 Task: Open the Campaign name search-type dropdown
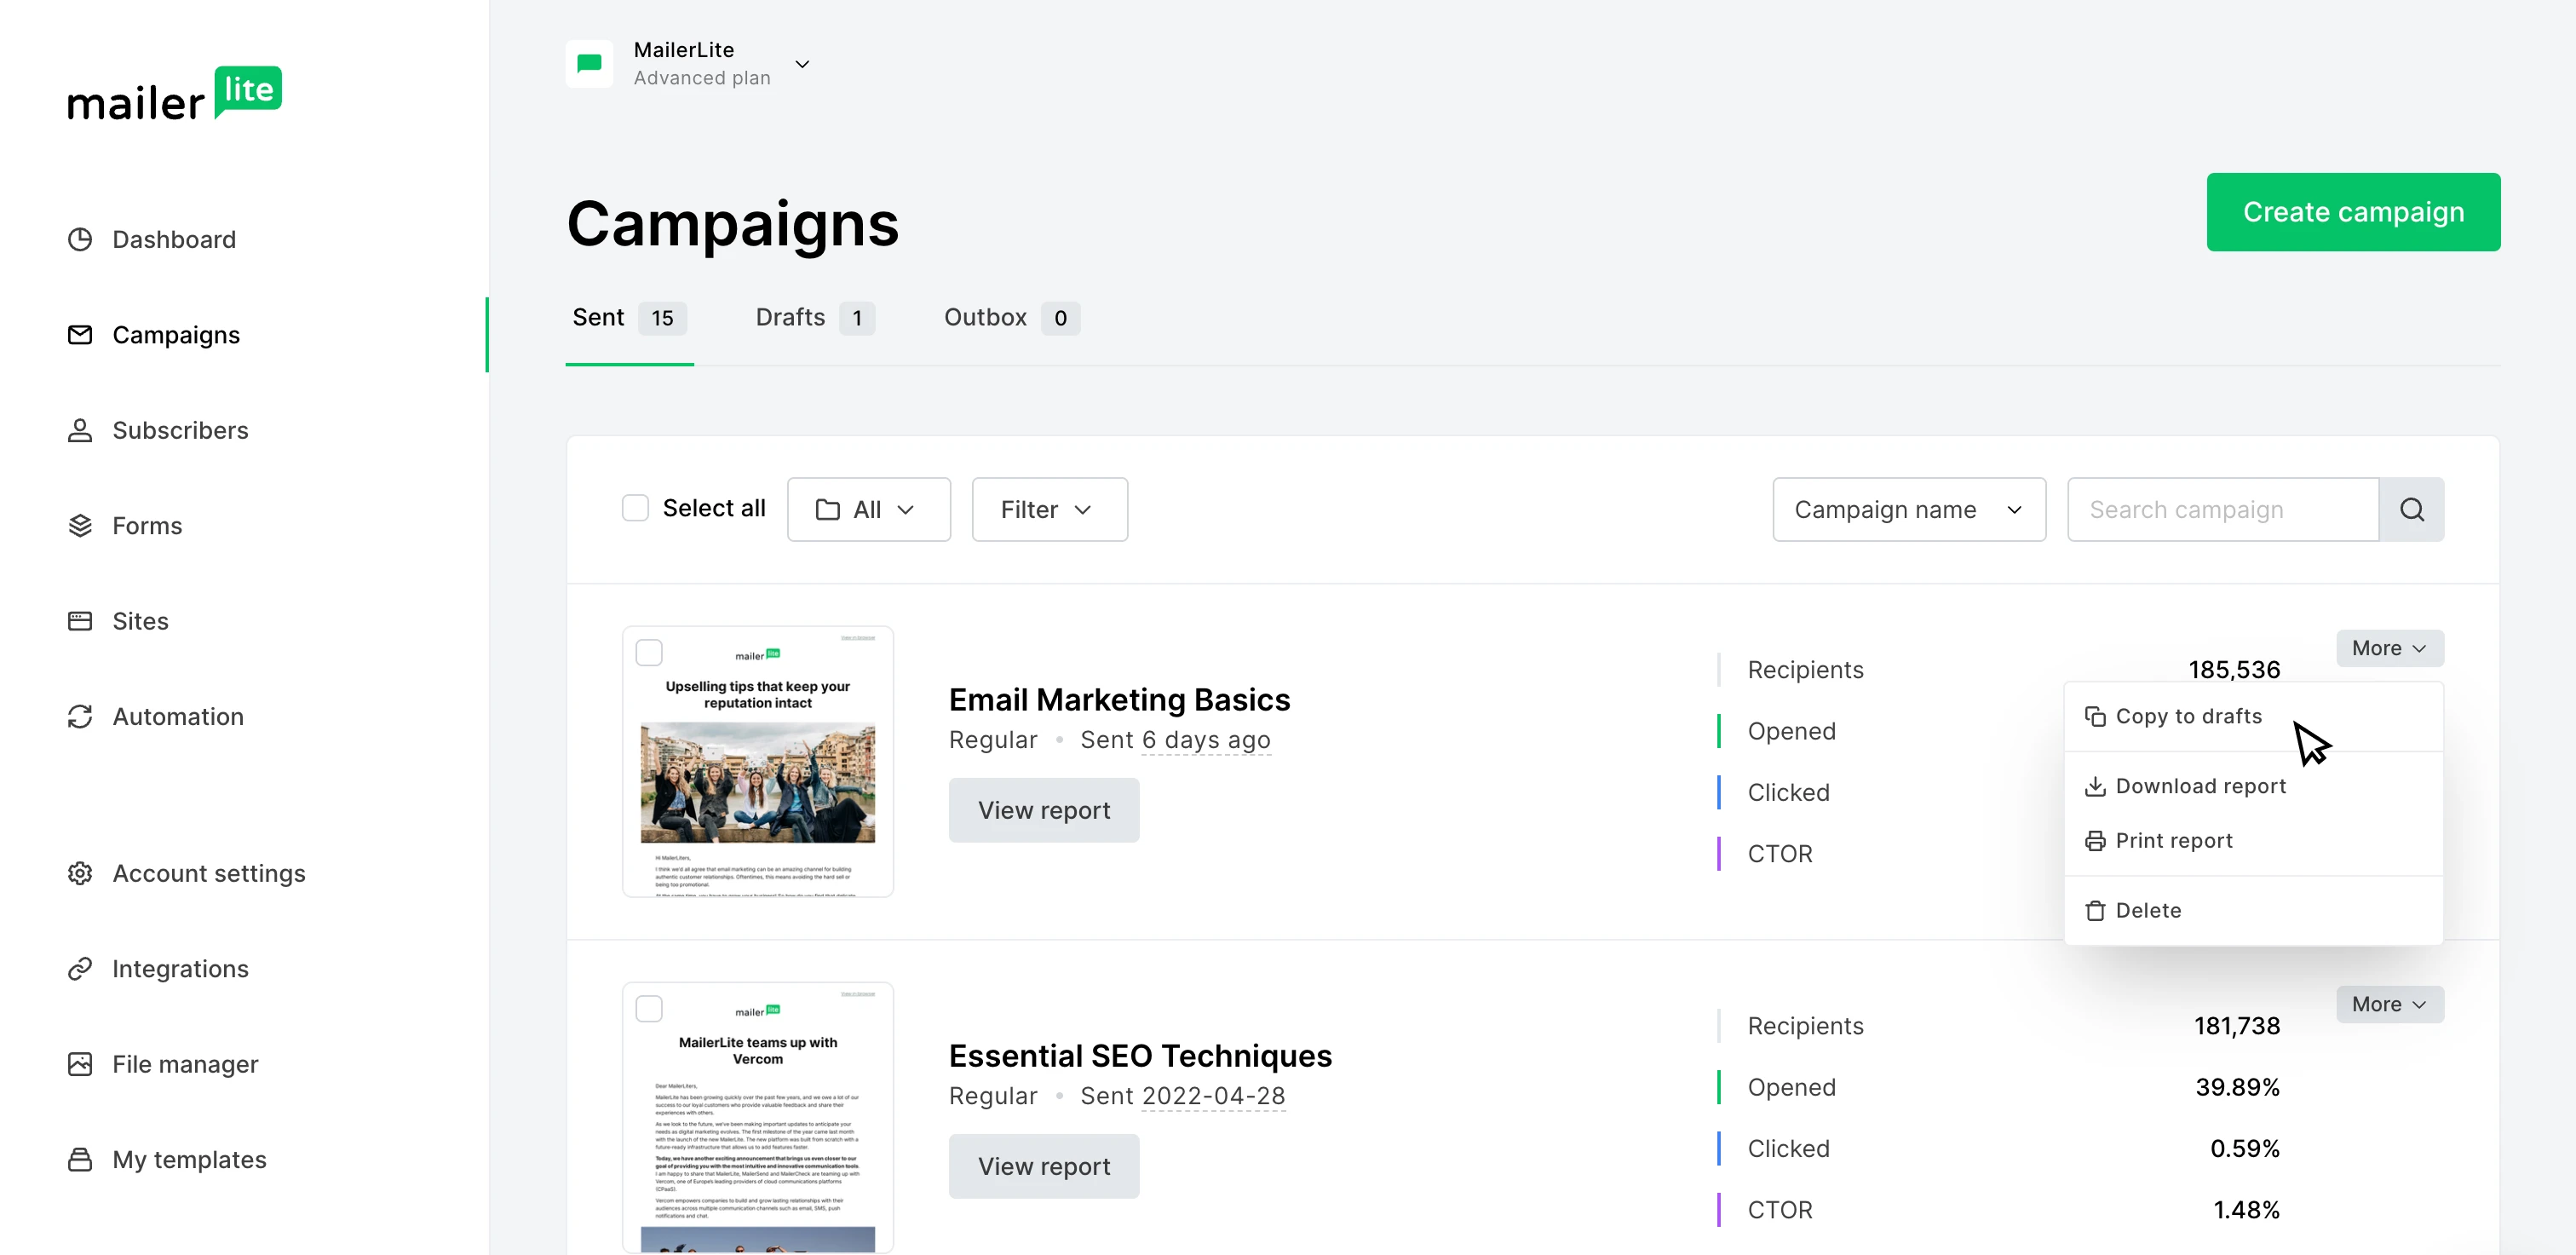coord(1908,510)
